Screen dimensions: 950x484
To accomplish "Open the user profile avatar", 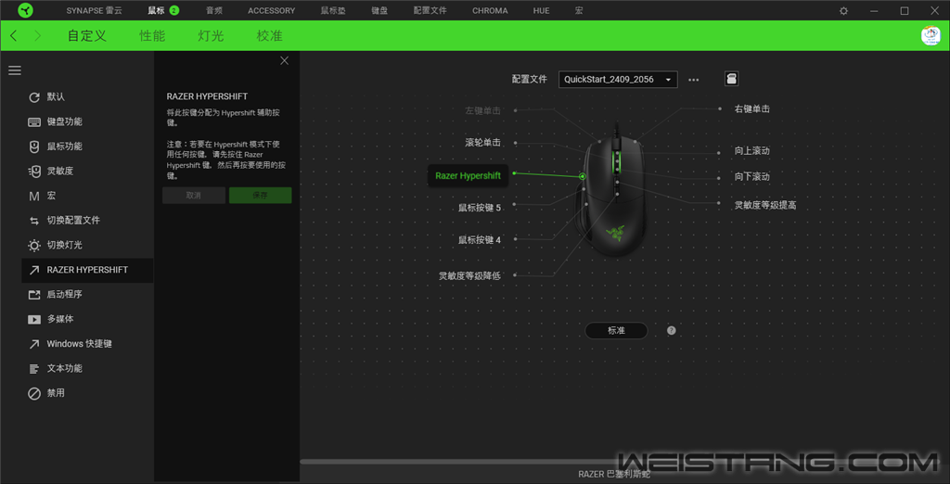I will pyautogui.click(x=930, y=36).
